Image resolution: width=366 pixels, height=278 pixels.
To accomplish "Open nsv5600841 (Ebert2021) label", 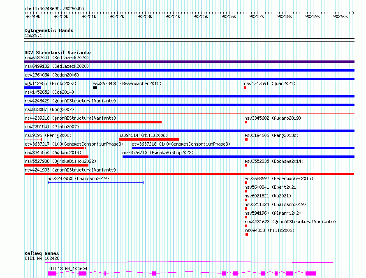I will [x=271, y=187].
